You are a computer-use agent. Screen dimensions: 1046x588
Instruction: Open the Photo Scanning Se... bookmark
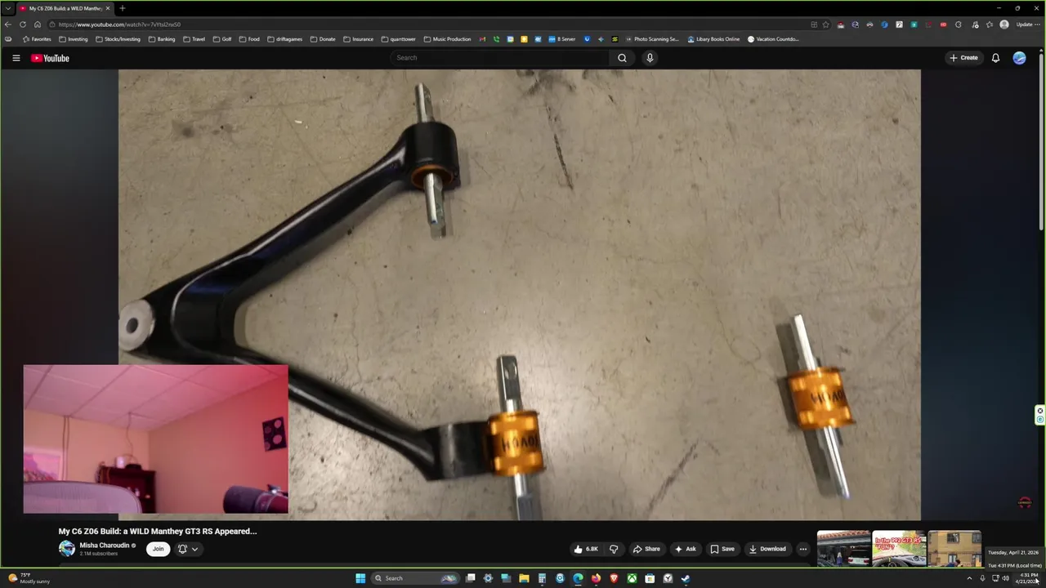pos(651,39)
